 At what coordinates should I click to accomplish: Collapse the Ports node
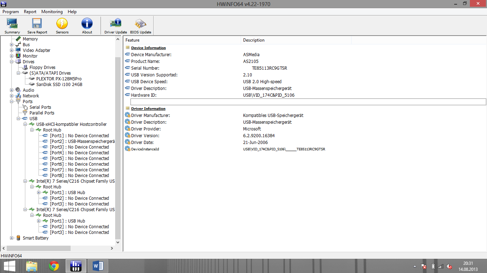click(12, 102)
